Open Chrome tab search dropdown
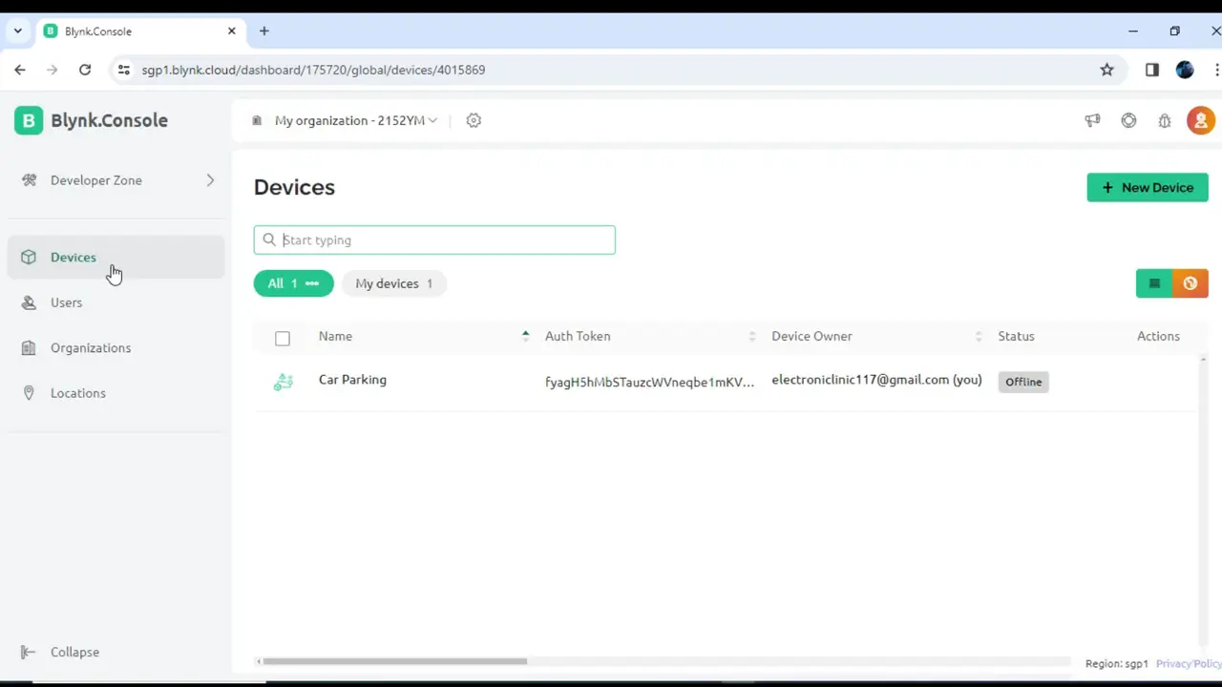 pos(17,31)
